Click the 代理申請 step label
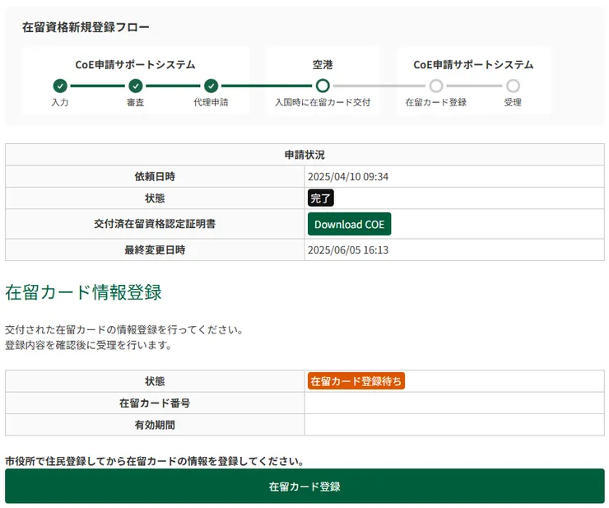609x508 pixels. 211,102
